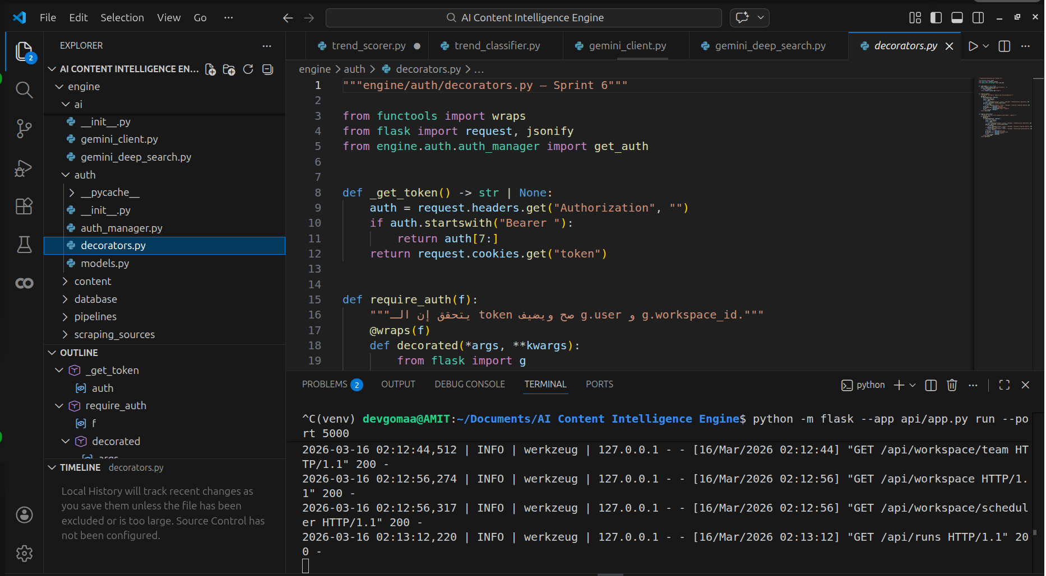
Task: Toggle the secondary side bar
Action: [x=978, y=18]
